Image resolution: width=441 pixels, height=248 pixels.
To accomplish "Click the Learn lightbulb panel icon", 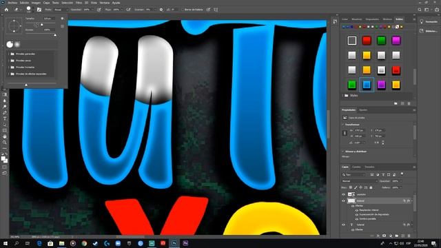I will [x=421, y=21].
